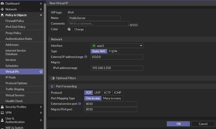Click OK to save the Virtual IP

point(178,124)
